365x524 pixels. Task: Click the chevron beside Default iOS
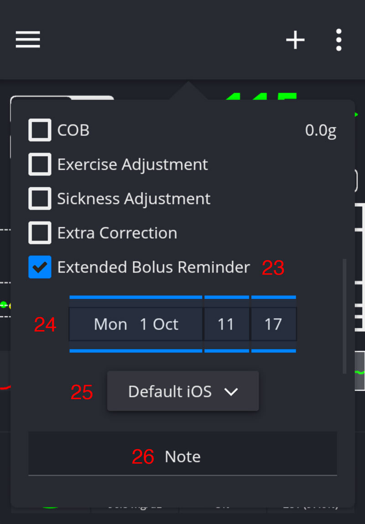tap(231, 392)
